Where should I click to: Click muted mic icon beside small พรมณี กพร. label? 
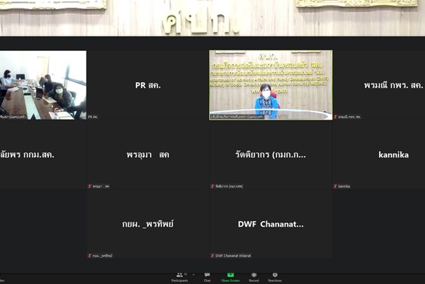[x=335, y=117]
